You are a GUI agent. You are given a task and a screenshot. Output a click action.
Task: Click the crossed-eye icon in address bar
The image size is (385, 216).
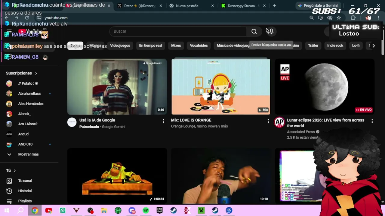click(x=330, y=18)
